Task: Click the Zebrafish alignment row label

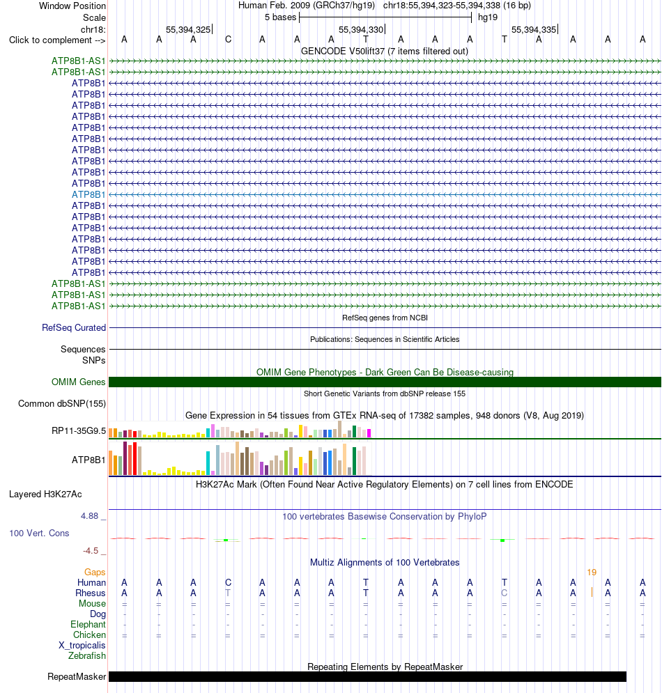Action: click(x=86, y=656)
